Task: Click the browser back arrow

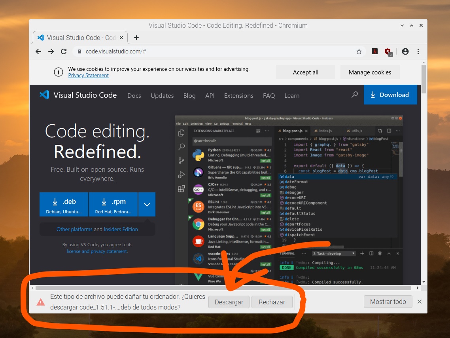Action: point(38,51)
